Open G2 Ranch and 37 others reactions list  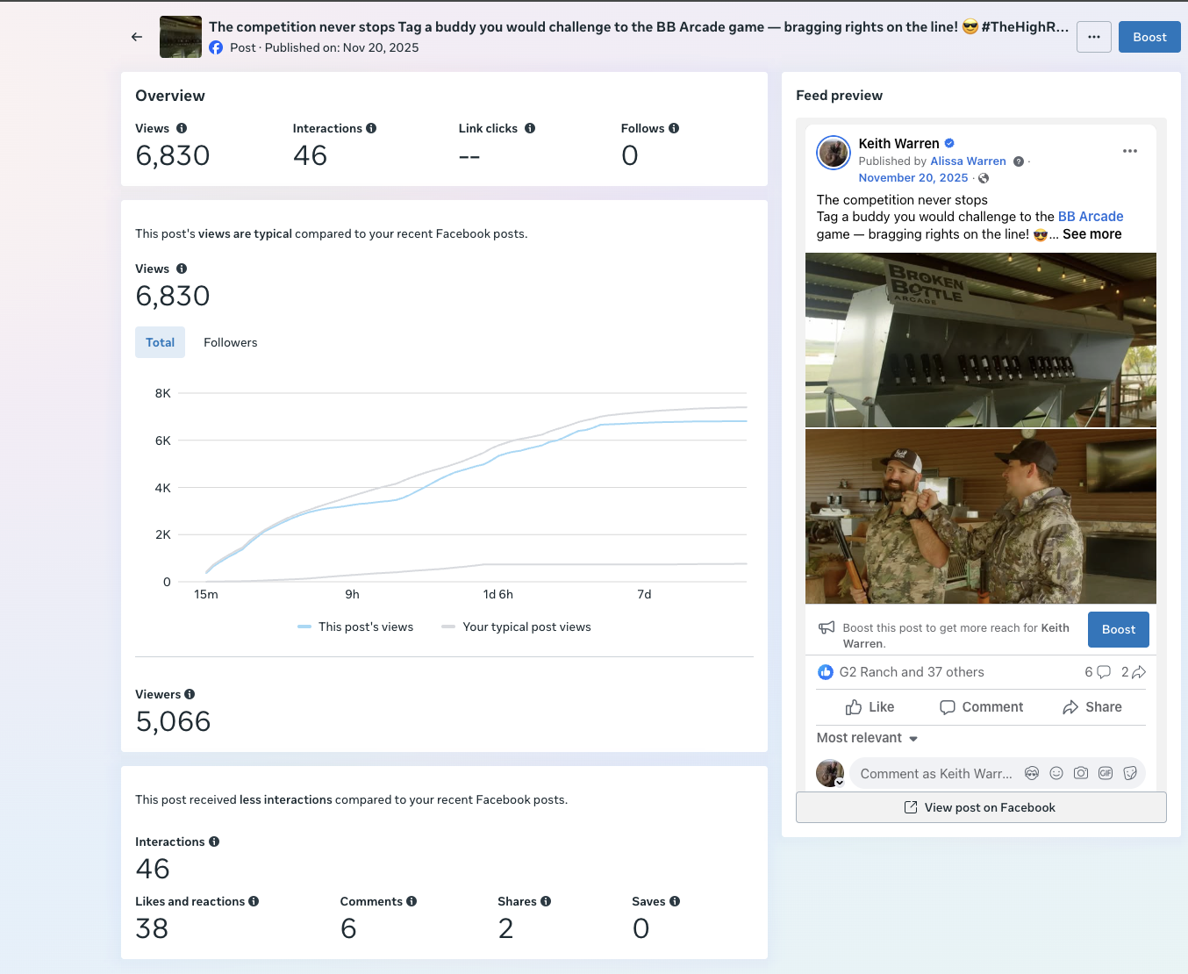pos(912,672)
